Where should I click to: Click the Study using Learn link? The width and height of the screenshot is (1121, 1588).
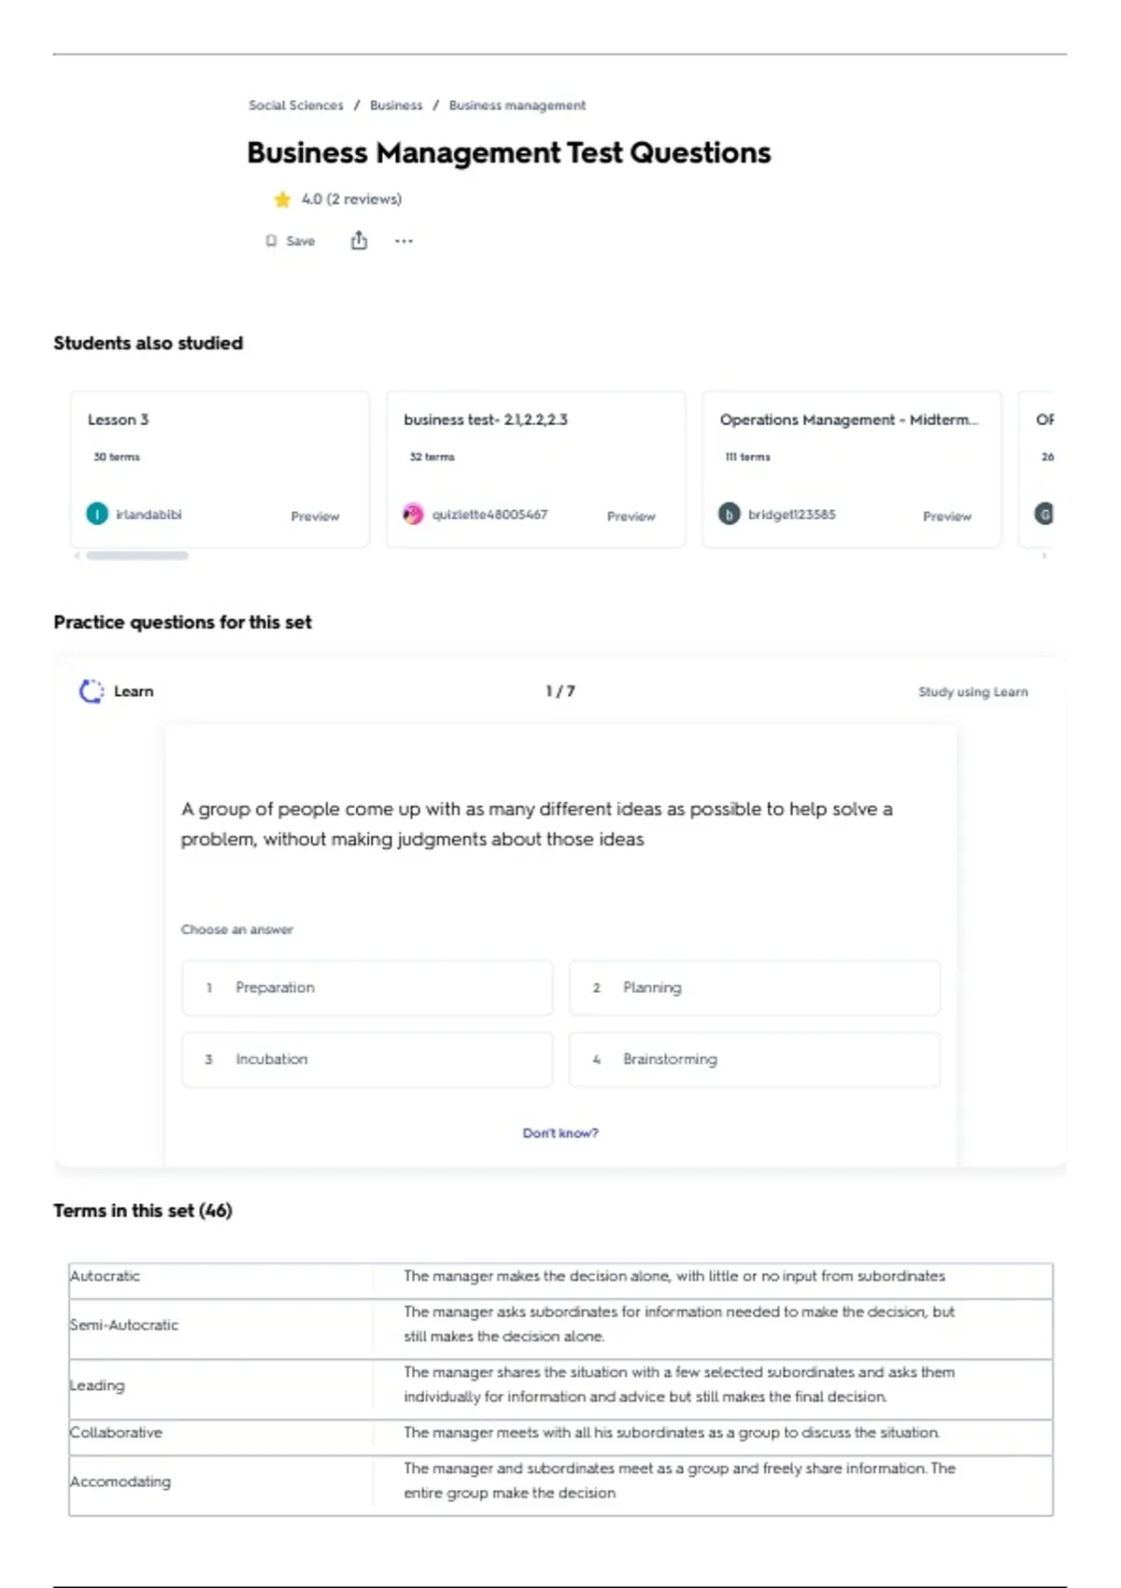pos(972,692)
